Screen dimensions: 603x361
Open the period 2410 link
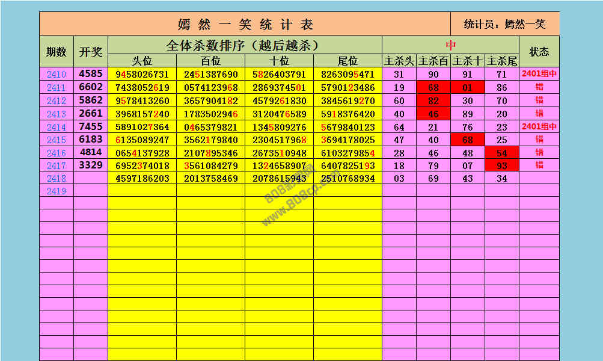tap(56, 75)
